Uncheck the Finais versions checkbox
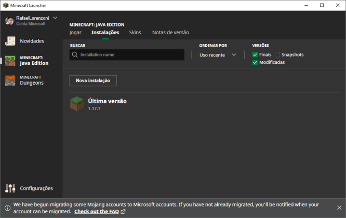The width and height of the screenshot is (346, 218). click(255, 55)
